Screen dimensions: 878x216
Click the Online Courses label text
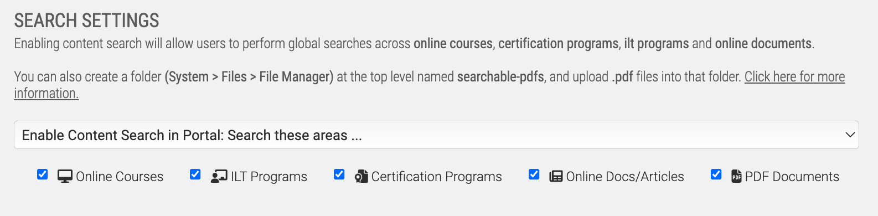click(x=120, y=177)
